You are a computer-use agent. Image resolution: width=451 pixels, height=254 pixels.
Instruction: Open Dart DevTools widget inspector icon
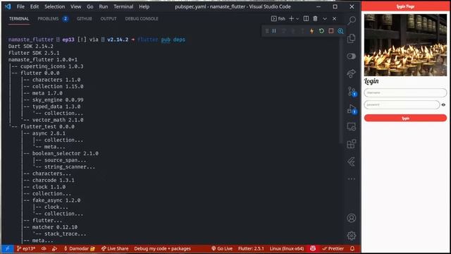(x=340, y=31)
